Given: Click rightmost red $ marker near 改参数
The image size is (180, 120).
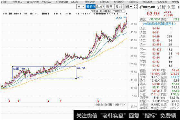Looking at the screenshot, I should (x=98, y=101).
